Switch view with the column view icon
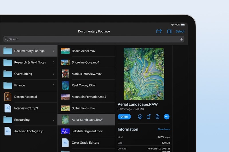 (169, 31)
